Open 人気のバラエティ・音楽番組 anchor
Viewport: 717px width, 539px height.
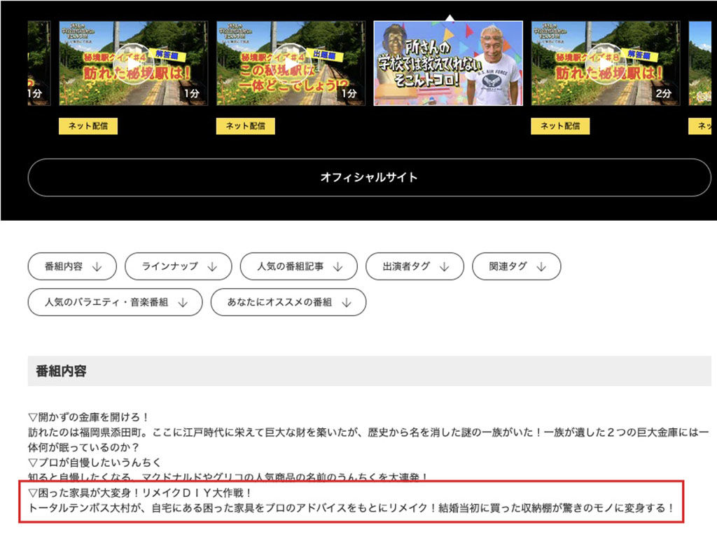click(115, 302)
